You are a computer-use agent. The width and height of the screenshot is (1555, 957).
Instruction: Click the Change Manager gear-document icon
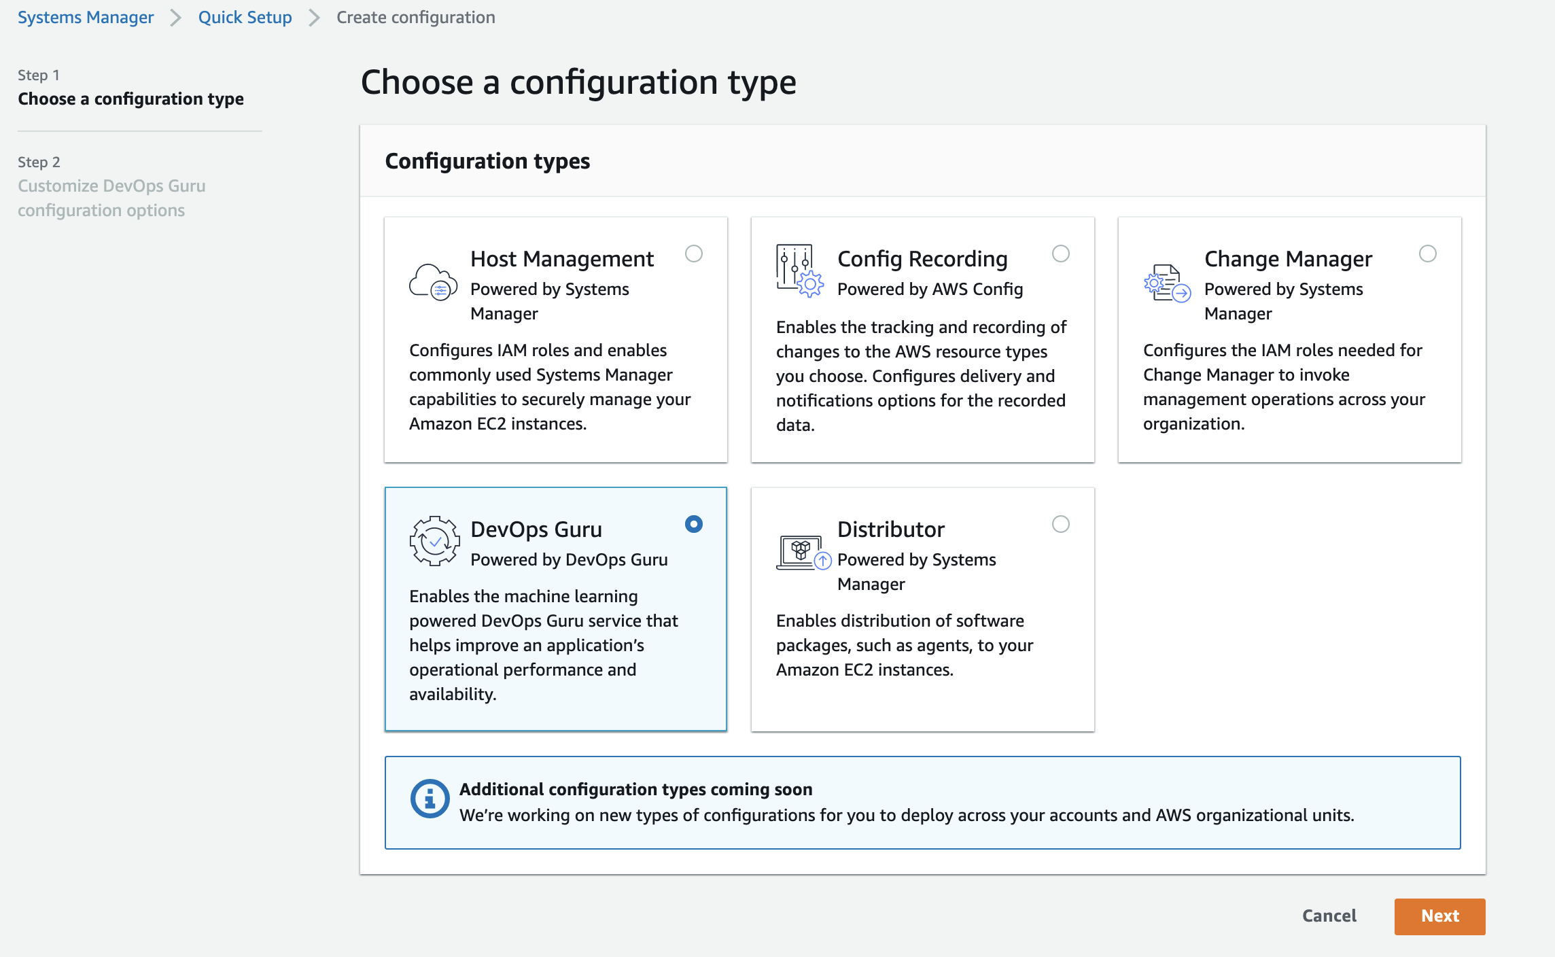[x=1166, y=284]
